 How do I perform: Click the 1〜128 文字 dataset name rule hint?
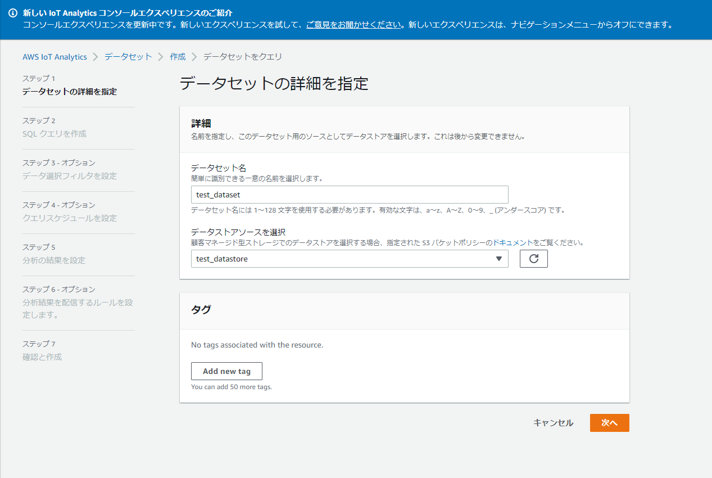pos(378,210)
